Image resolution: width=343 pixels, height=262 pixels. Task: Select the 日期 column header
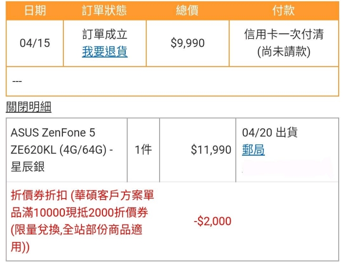click(x=35, y=10)
